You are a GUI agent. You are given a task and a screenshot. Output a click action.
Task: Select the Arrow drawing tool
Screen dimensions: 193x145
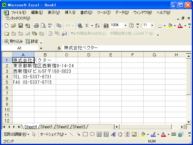[78, 134]
